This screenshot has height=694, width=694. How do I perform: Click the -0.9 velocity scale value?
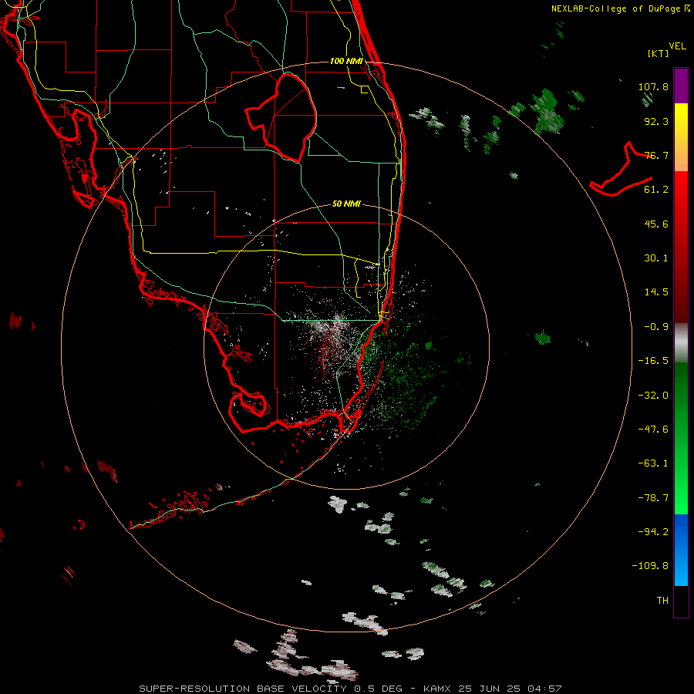point(656,327)
